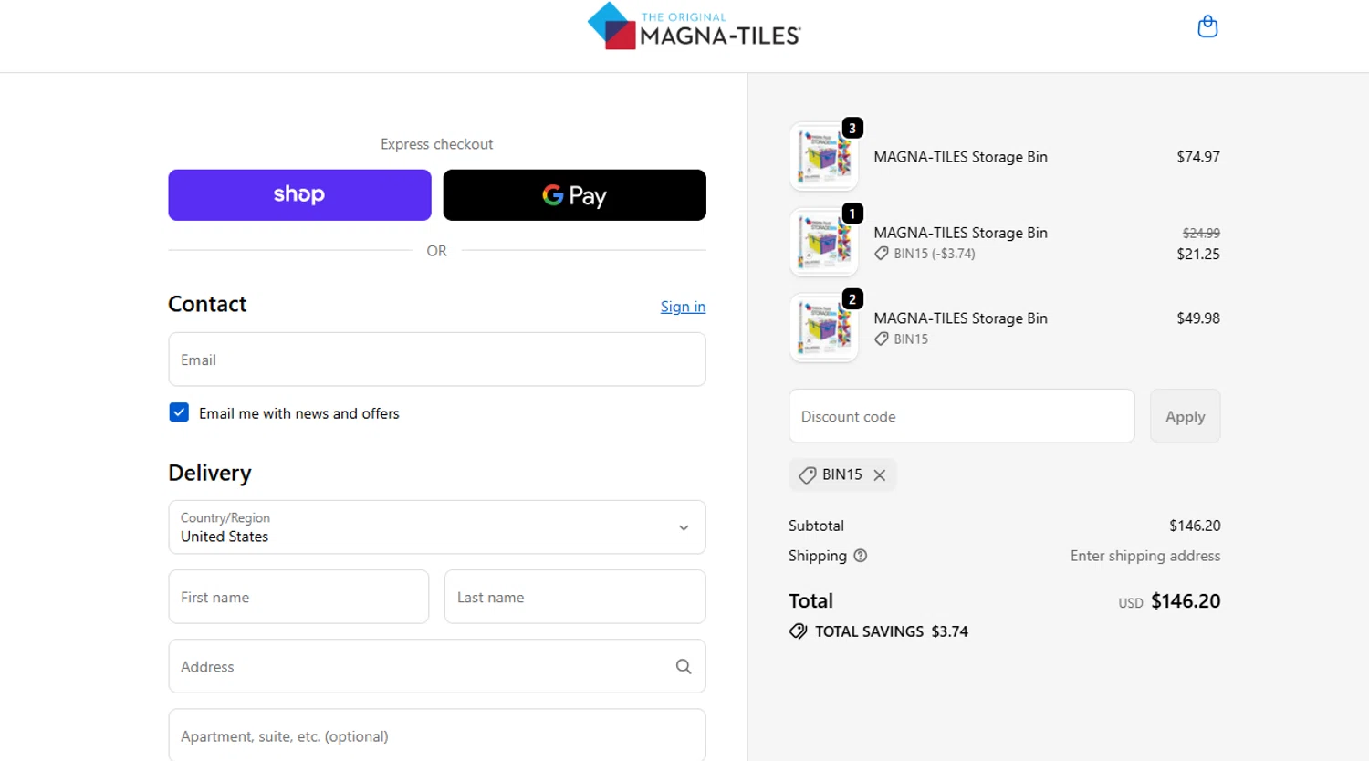
Task: Click the MAGNA-TILES logo
Action: pos(694,26)
